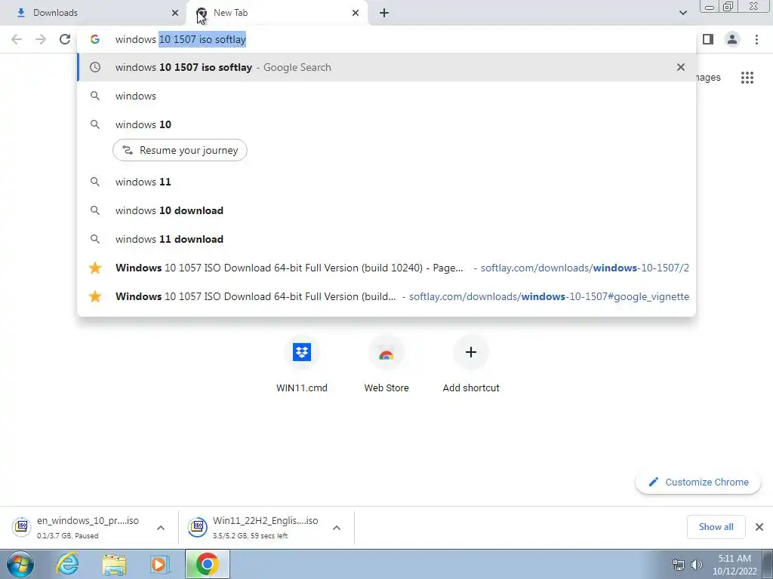Choose 'windows 11 download' suggestion

[386, 239]
